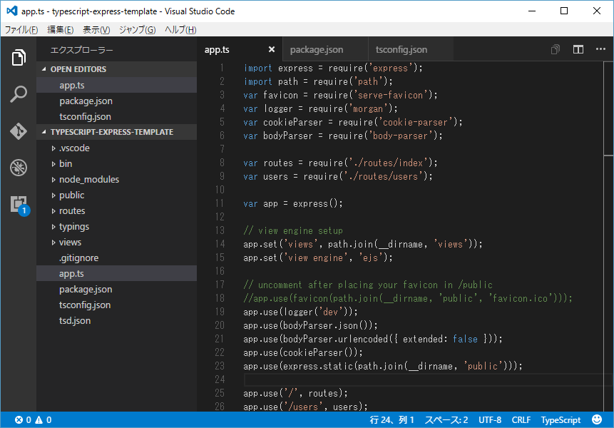614x428 pixels.
Task: Open the 表示(V) menu
Action: (x=96, y=30)
